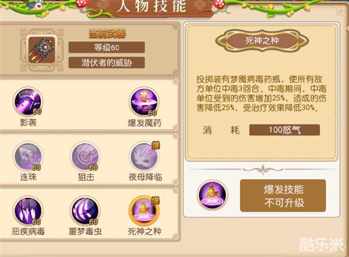Select the 爆发魔药 skill icon
Screen dimensions: 349x257
pyautogui.click(x=144, y=102)
